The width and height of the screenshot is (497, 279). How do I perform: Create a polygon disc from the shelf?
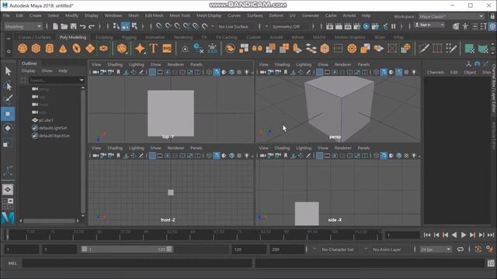click(x=103, y=48)
